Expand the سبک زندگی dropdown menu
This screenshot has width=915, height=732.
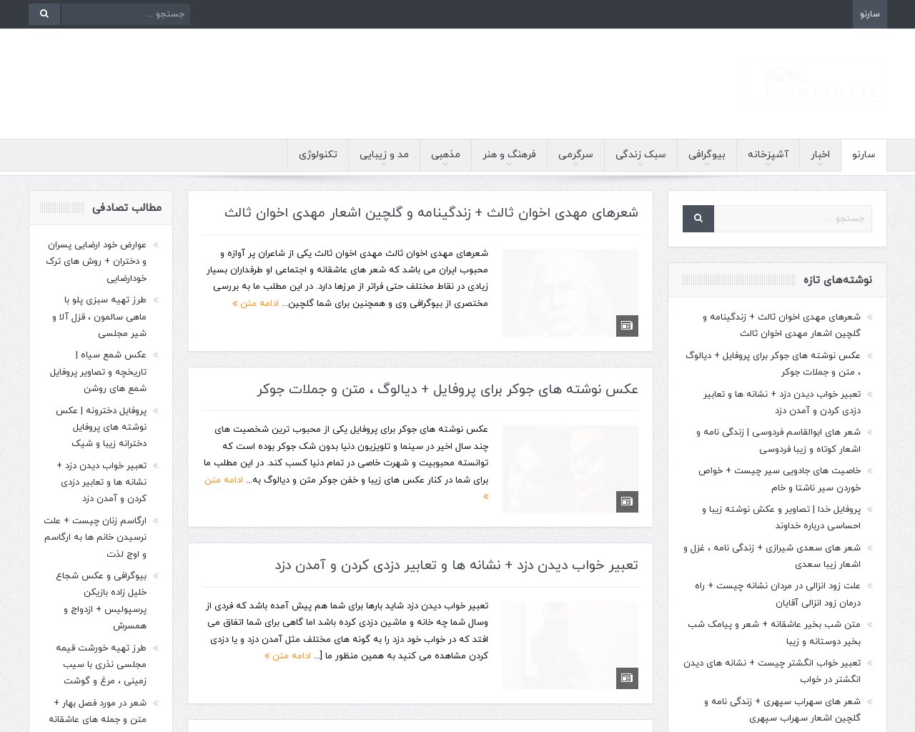[x=640, y=164]
